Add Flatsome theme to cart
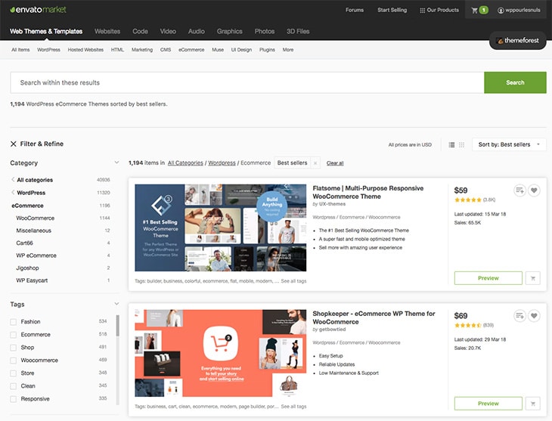The width and height of the screenshot is (552, 421). coord(533,278)
